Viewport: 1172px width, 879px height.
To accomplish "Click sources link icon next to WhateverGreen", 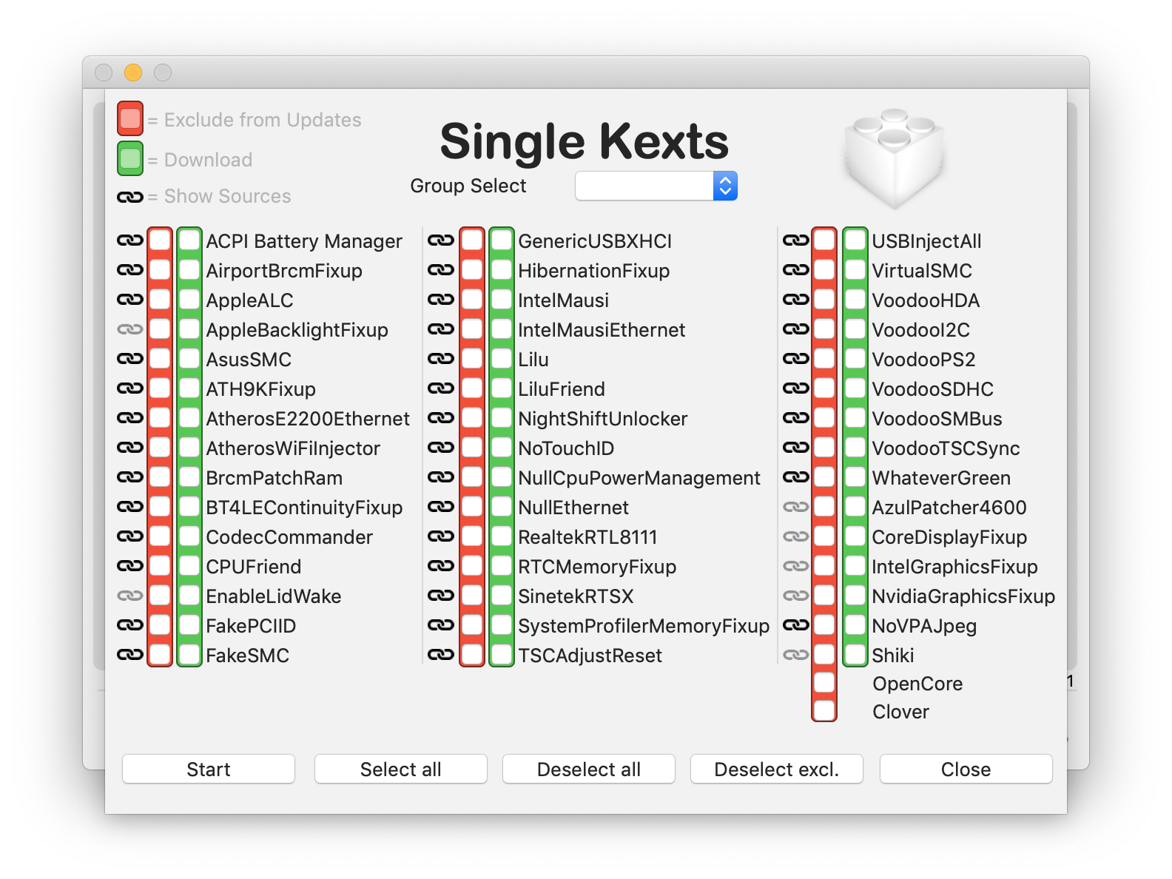I will pyautogui.click(x=795, y=477).
